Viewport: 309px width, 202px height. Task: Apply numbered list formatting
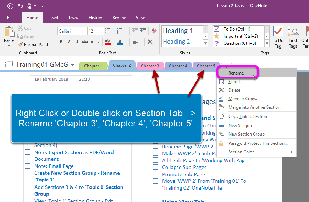[120, 31]
